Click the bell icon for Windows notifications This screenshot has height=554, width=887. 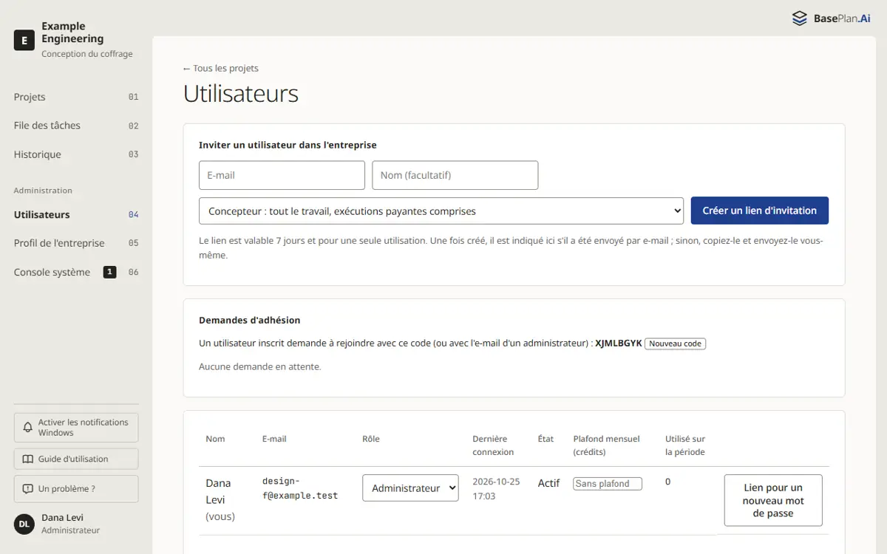pos(28,428)
